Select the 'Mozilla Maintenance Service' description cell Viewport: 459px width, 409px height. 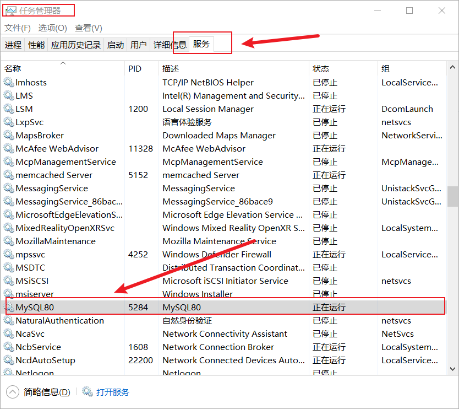click(x=219, y=241)
